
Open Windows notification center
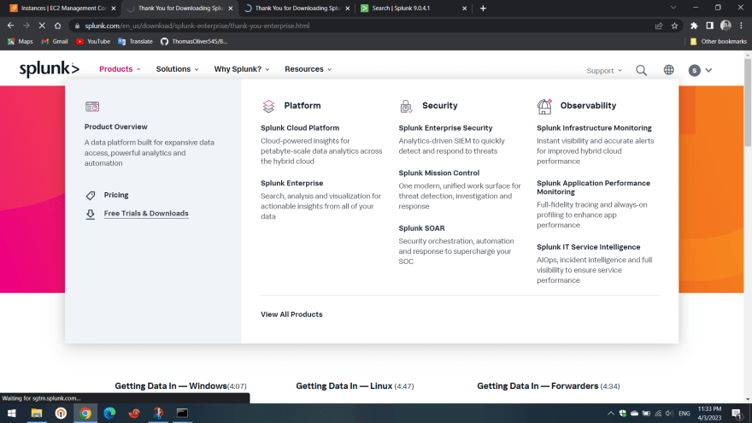737,414
